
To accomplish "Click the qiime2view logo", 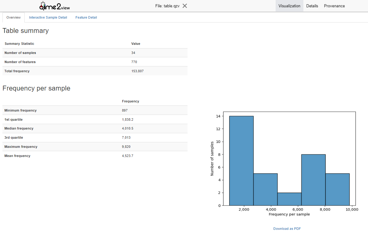I will click(x=55, y=6).
